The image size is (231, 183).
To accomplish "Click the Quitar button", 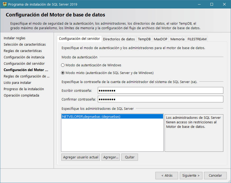I will point(130,157).
